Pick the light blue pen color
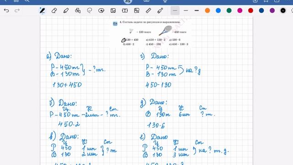Viewport: 293px width, 165px height. tap(218, 11)
